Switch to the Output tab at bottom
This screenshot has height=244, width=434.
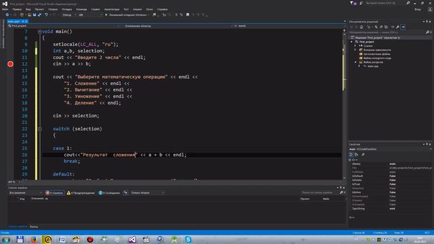coord(34,226)
